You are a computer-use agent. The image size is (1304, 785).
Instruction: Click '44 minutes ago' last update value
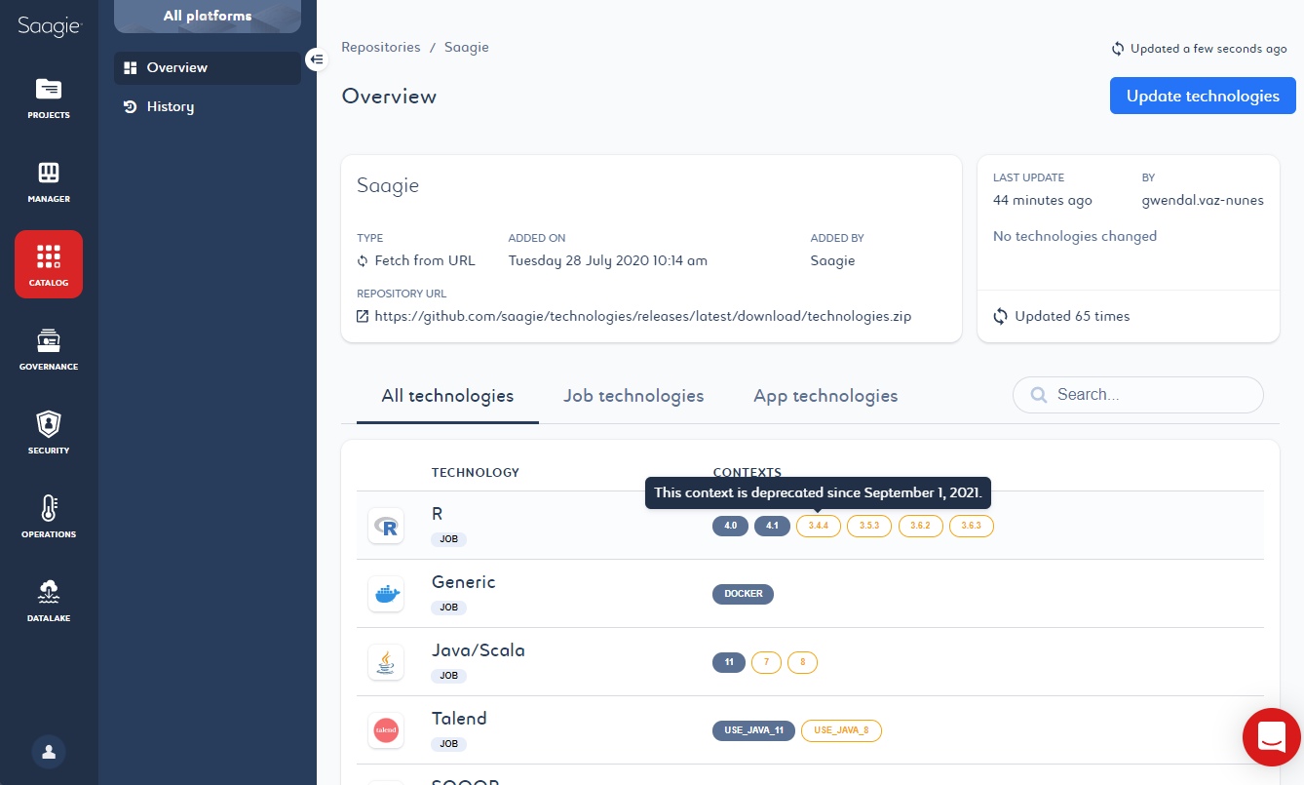click(x=1043, y=200)
